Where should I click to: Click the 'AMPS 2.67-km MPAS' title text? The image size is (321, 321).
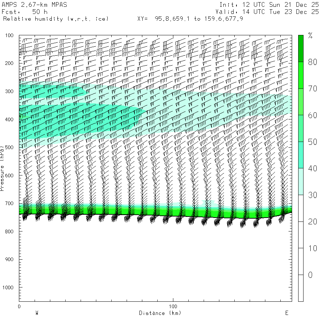pyautogui.click(x=34, y=5)
